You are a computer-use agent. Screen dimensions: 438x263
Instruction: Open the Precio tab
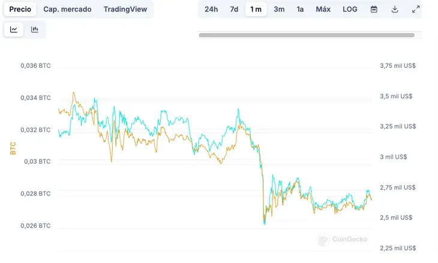20,10
